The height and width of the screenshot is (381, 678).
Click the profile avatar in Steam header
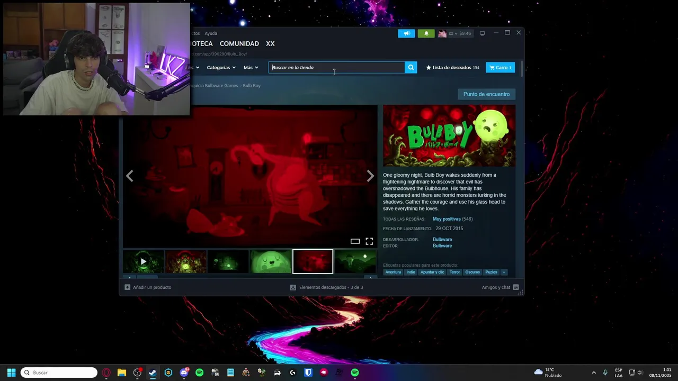[442, 33]
